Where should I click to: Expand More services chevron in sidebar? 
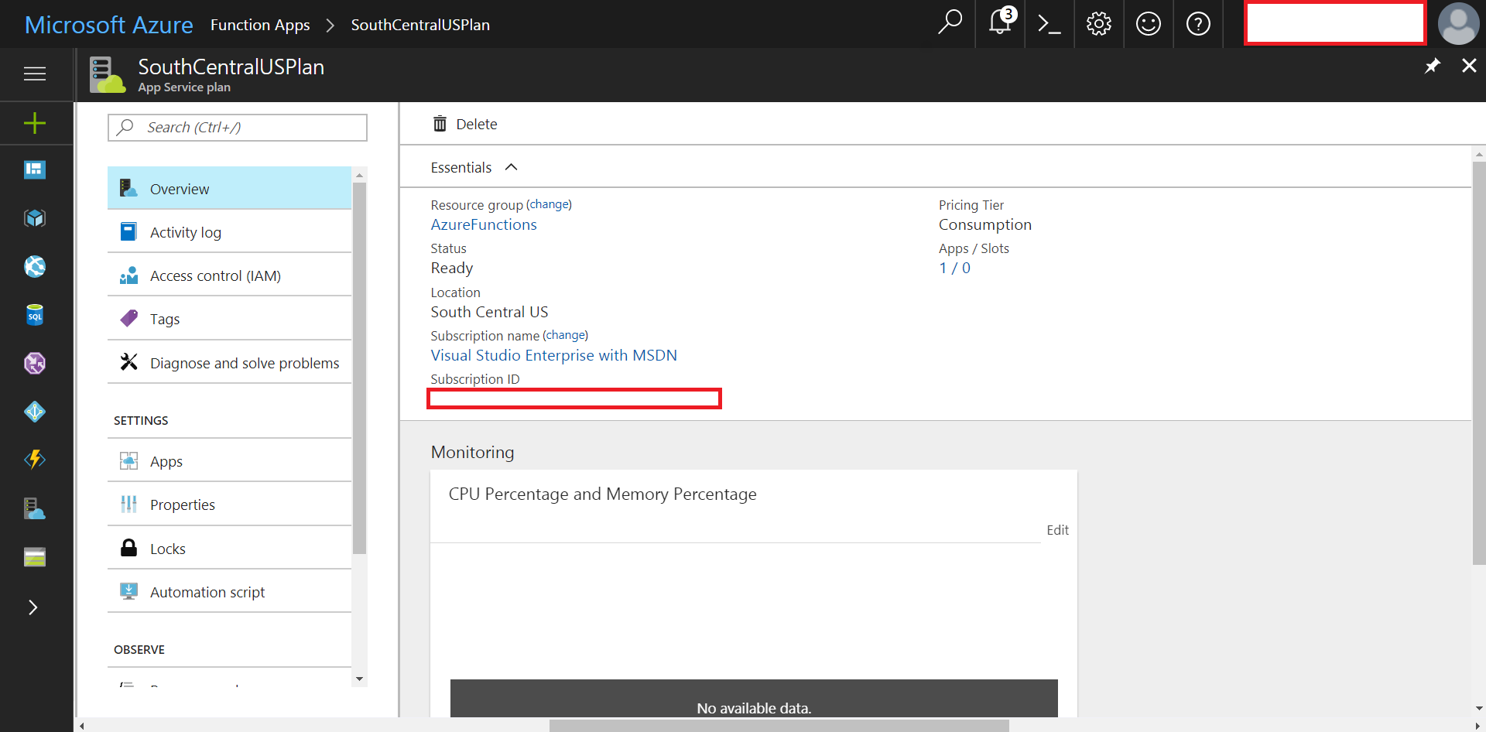pos(33,607)
